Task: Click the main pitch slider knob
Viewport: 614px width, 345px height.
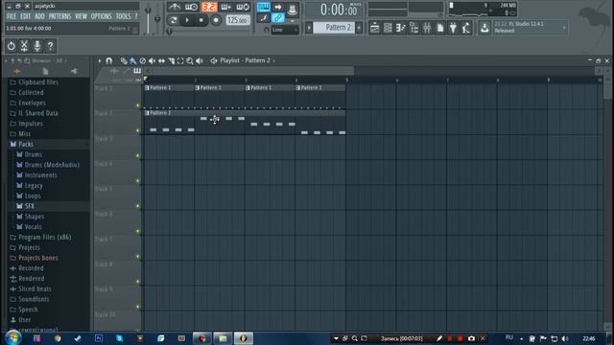Action: pos(157,18)
